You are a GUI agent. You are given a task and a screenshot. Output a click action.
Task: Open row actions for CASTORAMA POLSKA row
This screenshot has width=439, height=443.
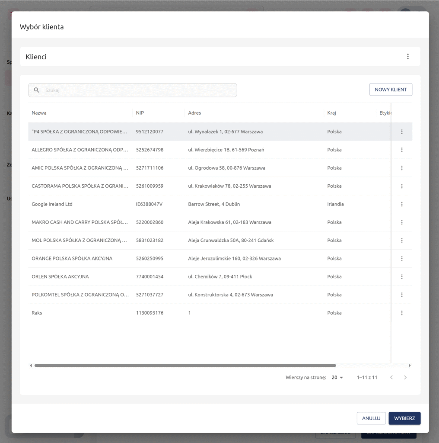[x=401, y=186]
